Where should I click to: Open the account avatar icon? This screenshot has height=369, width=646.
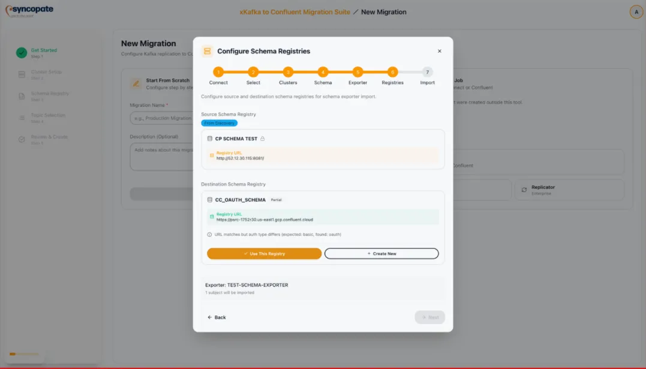[636, 11]
